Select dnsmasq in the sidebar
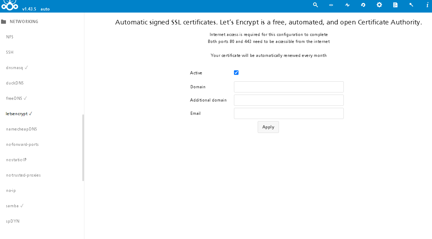This screenshot has width=432, height=239. pyautogui.click(x=17, y=68)
